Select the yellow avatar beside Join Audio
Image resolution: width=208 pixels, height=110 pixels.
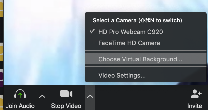coord(1,103)
